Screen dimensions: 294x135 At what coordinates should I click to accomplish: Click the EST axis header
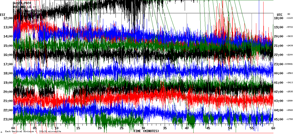tap(3, 15)
